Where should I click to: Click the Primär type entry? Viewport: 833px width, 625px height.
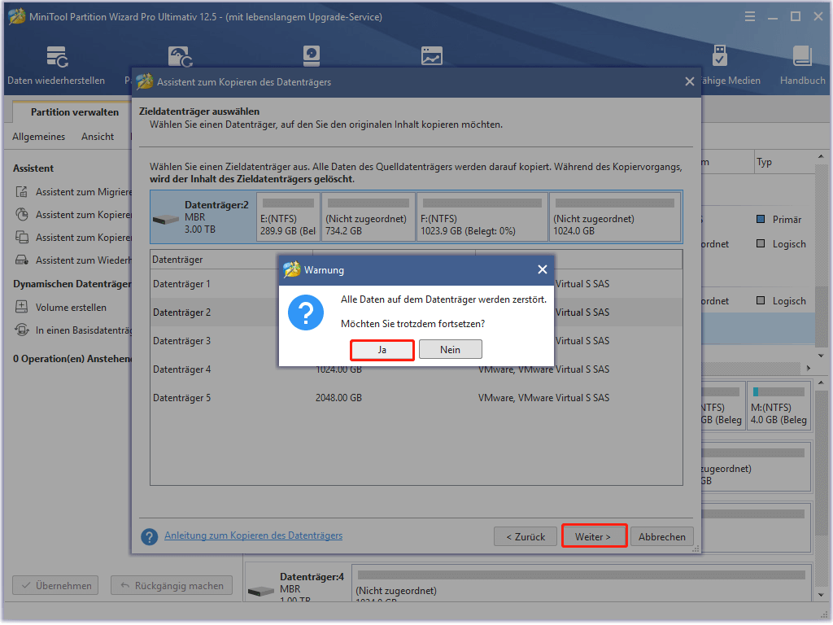(779, 220)
